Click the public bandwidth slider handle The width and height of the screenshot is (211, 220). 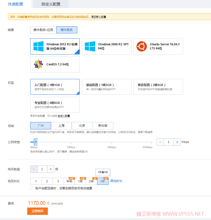[x=35, y=142]
